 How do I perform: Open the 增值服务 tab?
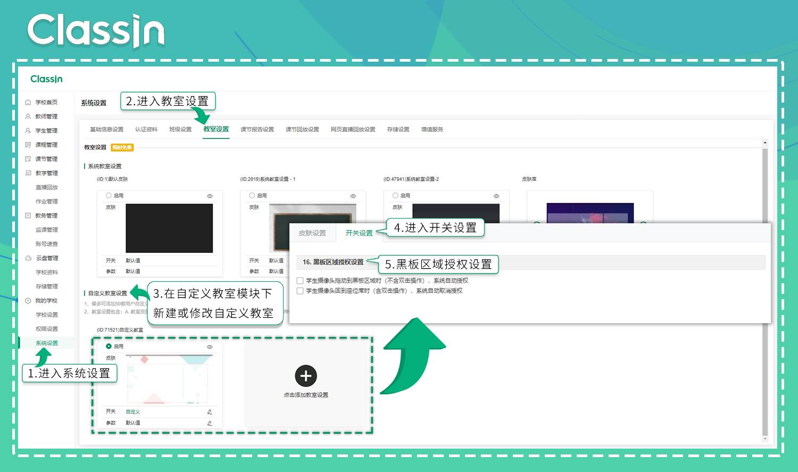click(432, 129)
